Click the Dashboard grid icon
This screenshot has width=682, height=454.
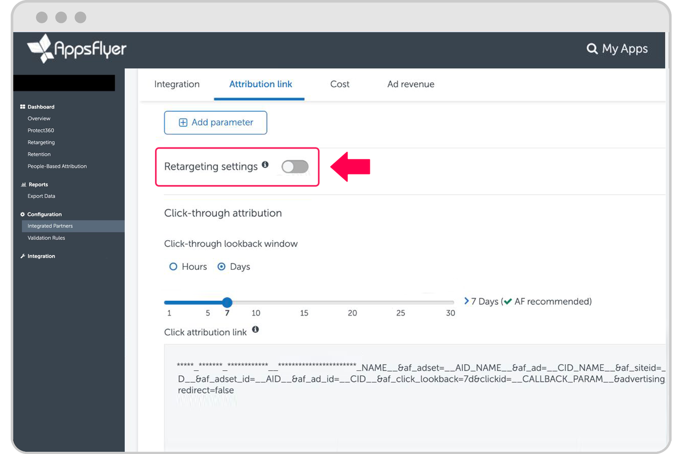pyautogui.click(x=22, y=107)
